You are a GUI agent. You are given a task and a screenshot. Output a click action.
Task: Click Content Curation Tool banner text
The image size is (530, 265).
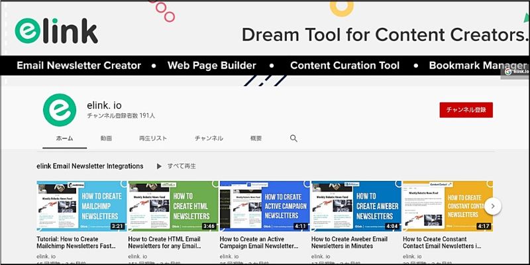344,66
